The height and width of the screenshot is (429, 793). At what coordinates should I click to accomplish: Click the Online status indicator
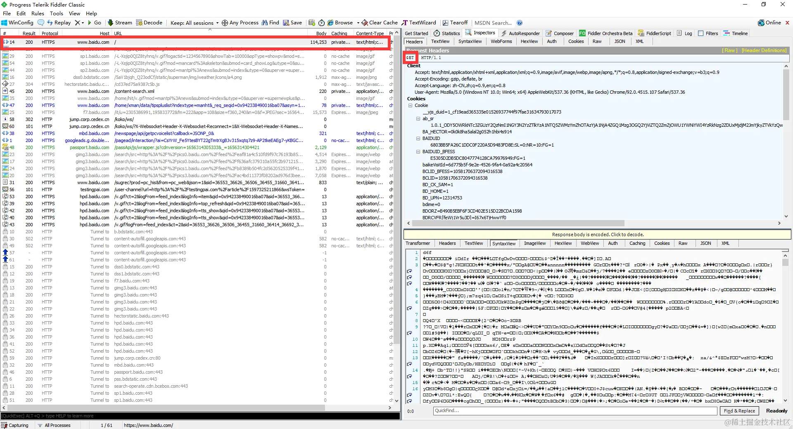click(x=769, y=23)
